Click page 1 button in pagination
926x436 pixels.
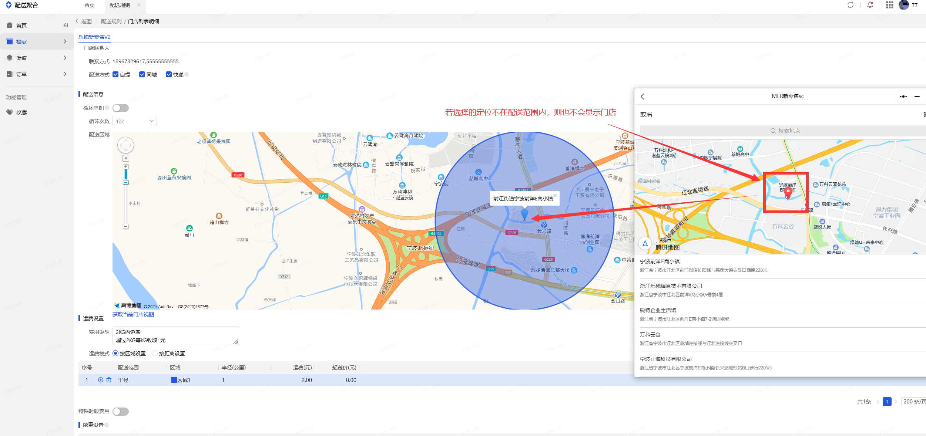[x=887, y=402]
